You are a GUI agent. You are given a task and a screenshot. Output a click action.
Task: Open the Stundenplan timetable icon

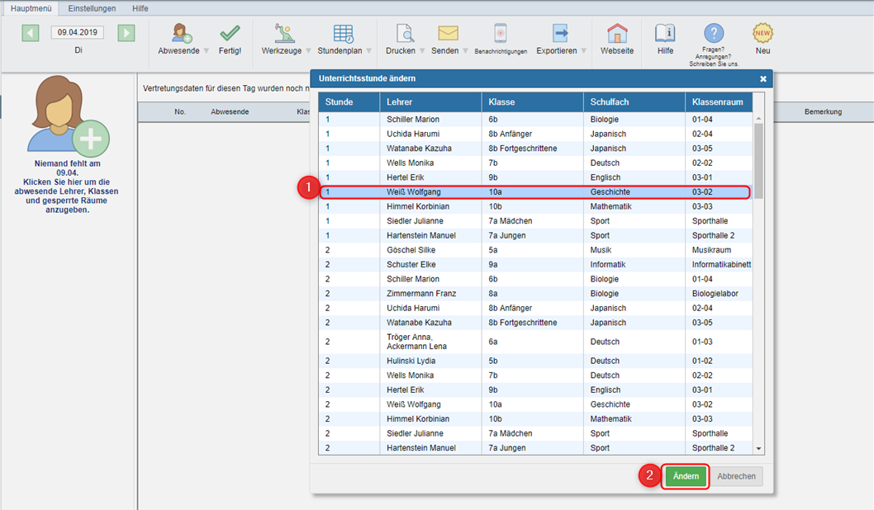click(x=344, y=33)
